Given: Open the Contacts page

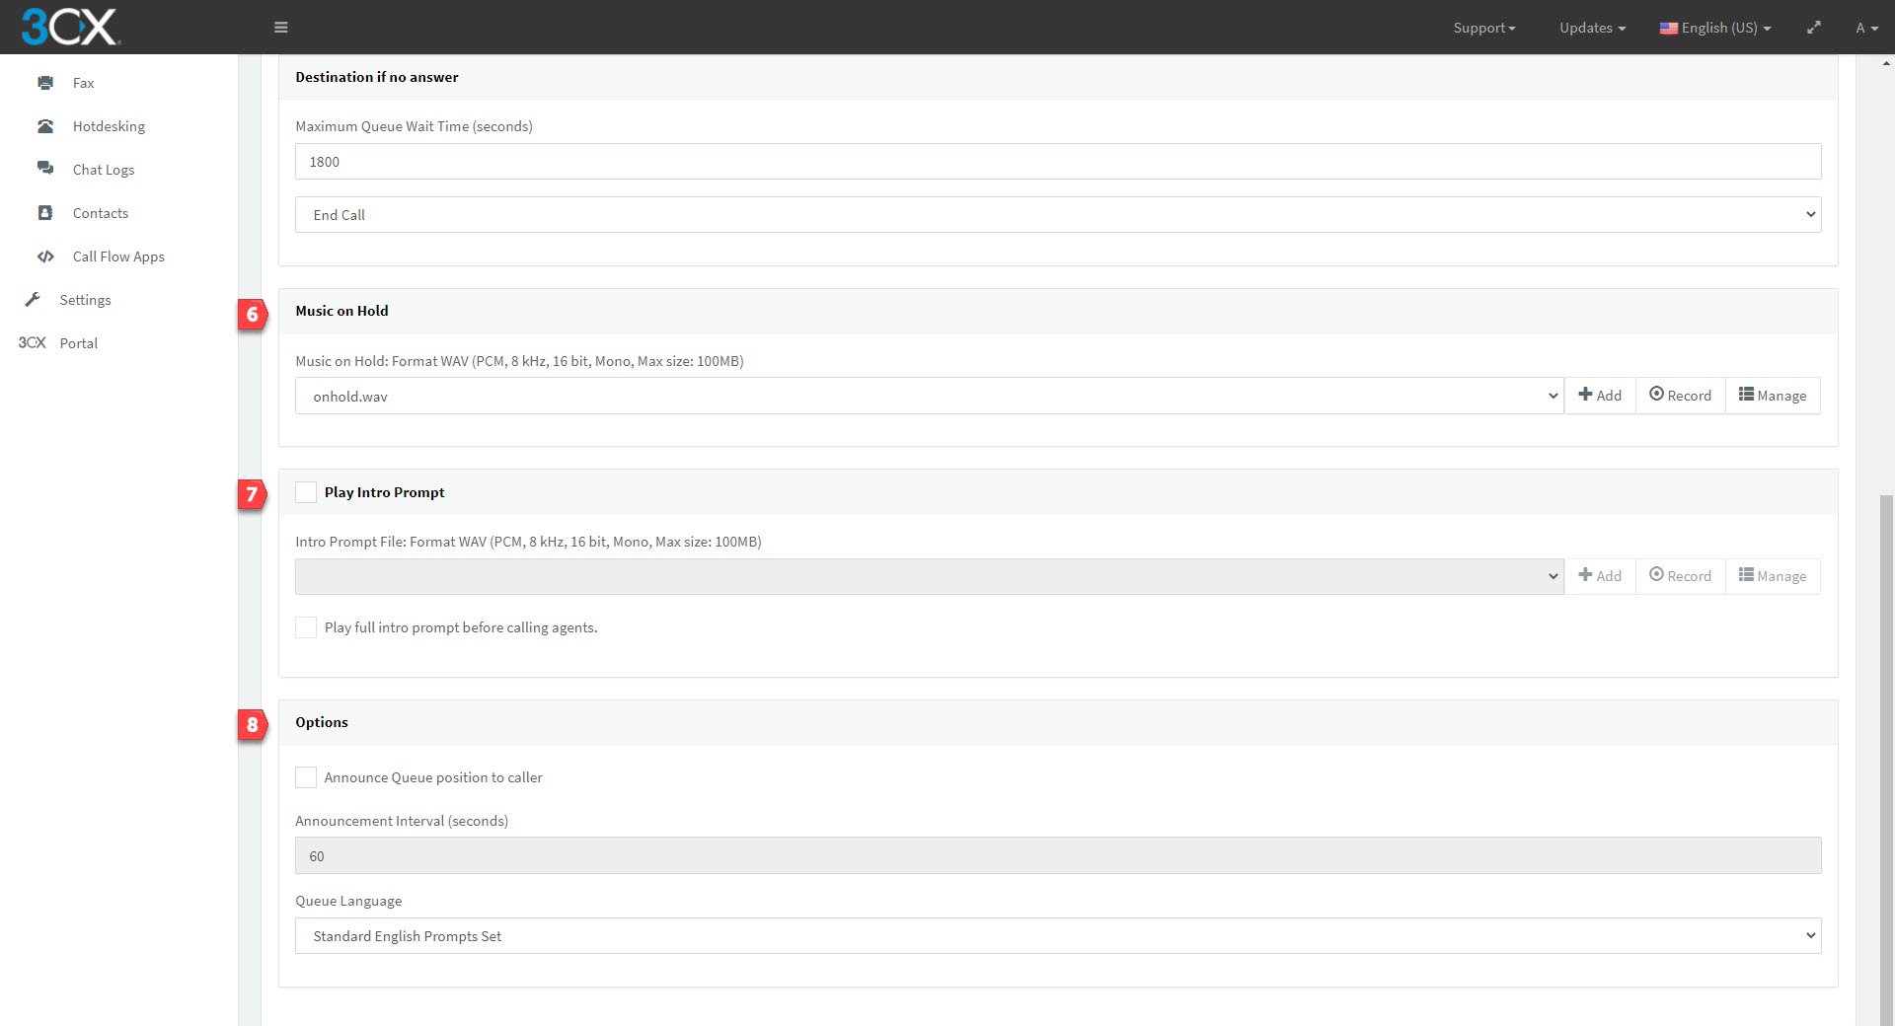Looking at the screenshot, I should pos(101,213).
